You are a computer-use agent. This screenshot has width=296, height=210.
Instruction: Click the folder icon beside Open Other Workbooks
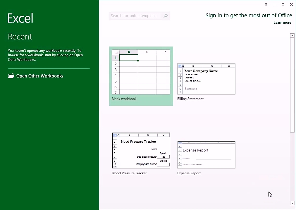[11, 76]
